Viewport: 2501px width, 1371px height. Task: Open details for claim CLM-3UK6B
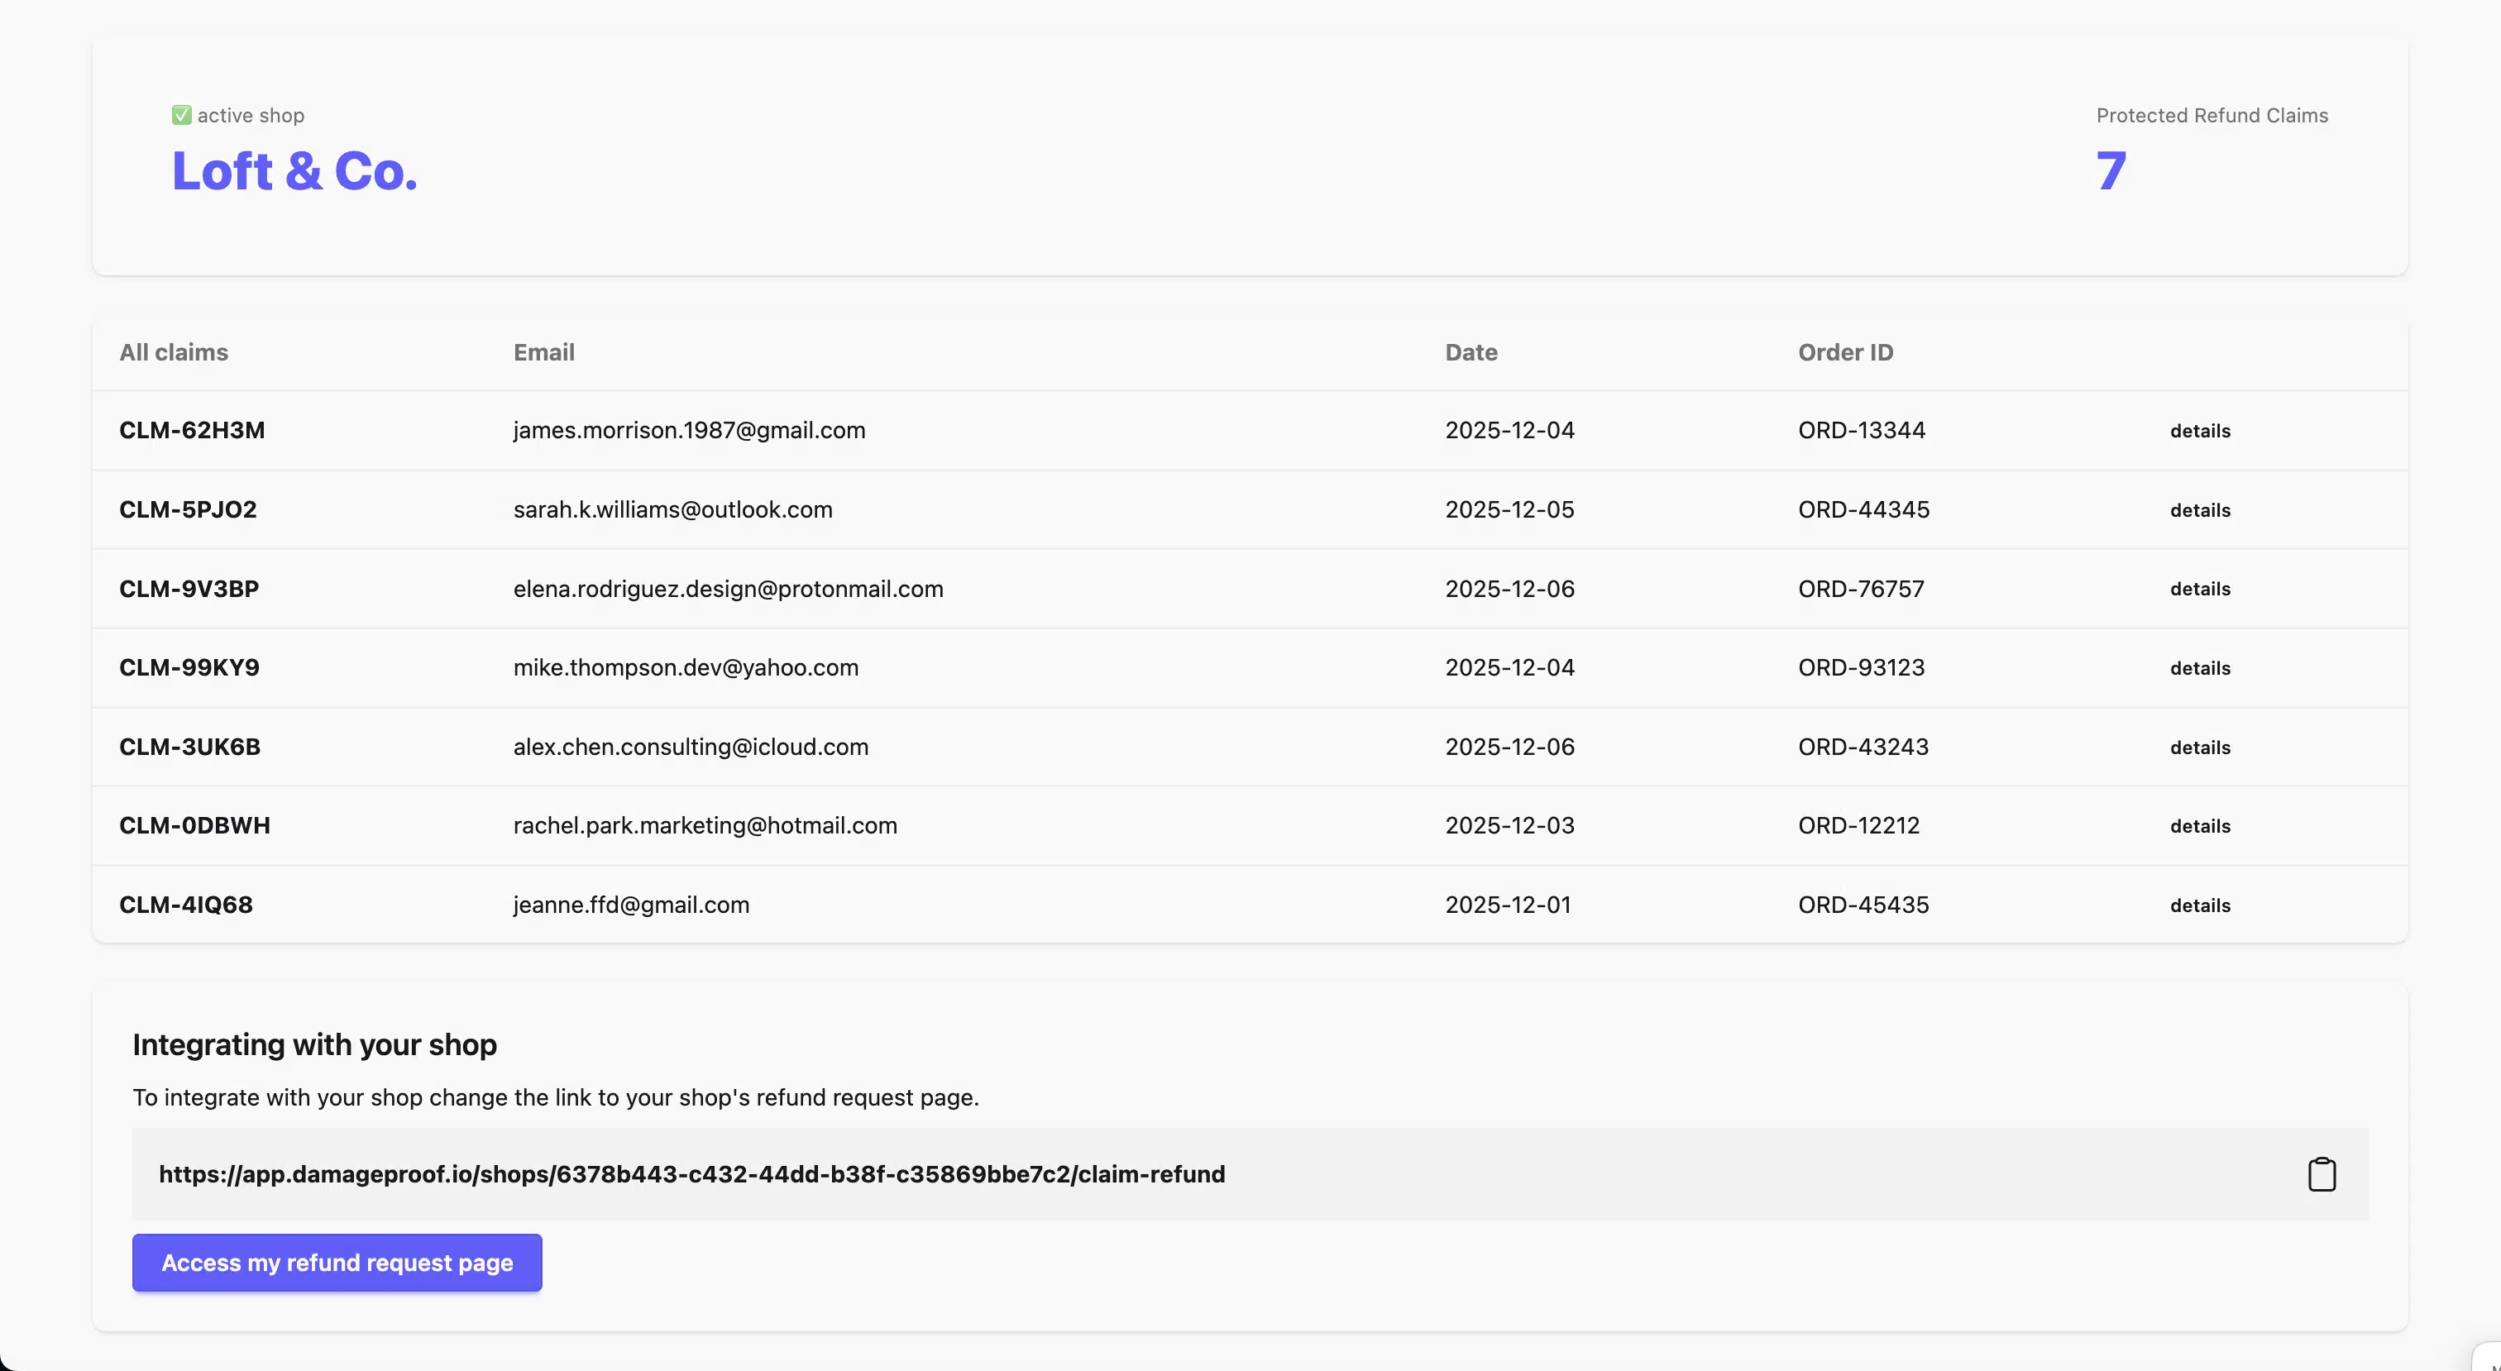coord(2200,748)
